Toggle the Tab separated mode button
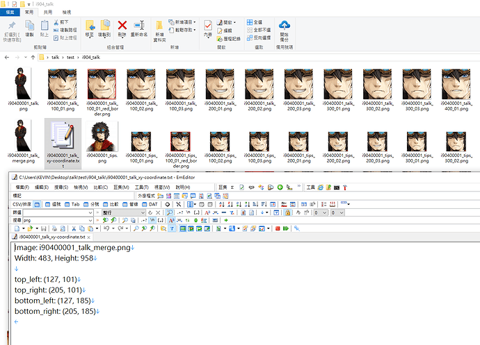The height and width of the screenshot is (345, 480). [x=72, y=204]
